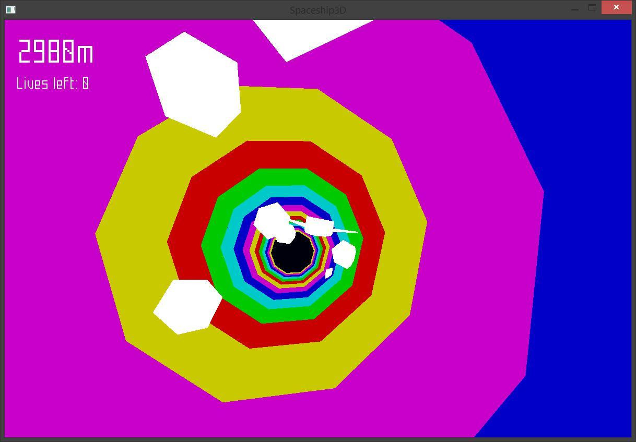Click the Spaceship3D window title text

click(318, 10)
